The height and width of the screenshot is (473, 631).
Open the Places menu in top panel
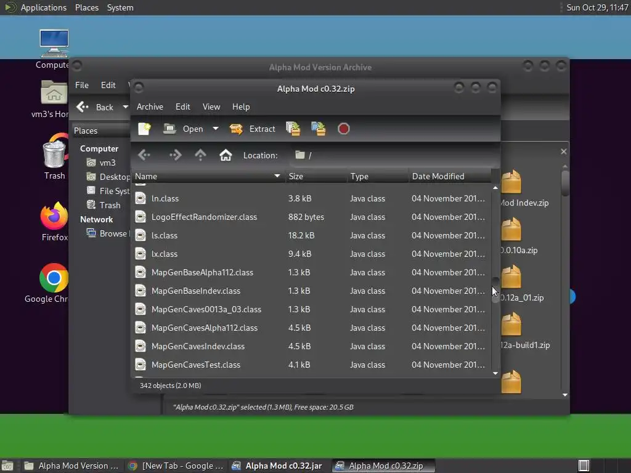coord(87,7)
